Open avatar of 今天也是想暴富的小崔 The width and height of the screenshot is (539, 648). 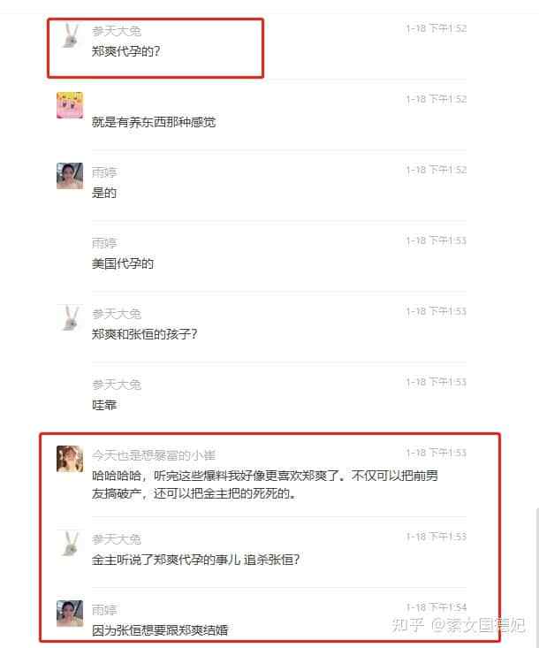70,459
